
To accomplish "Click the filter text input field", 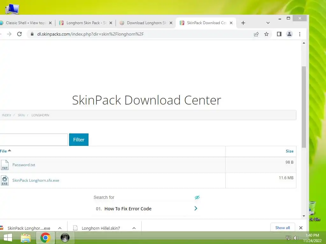I will [x=33, y=140].
